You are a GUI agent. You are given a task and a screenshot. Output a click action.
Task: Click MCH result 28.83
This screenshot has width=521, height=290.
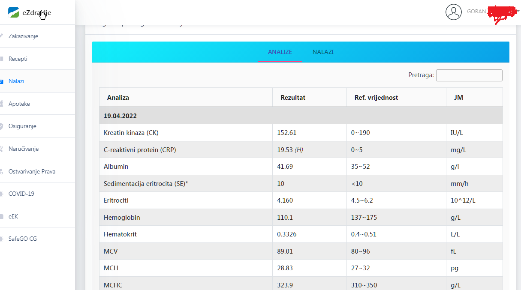pyautogui.click(x=285, y=268)
